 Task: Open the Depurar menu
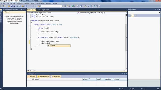(27, 3)
